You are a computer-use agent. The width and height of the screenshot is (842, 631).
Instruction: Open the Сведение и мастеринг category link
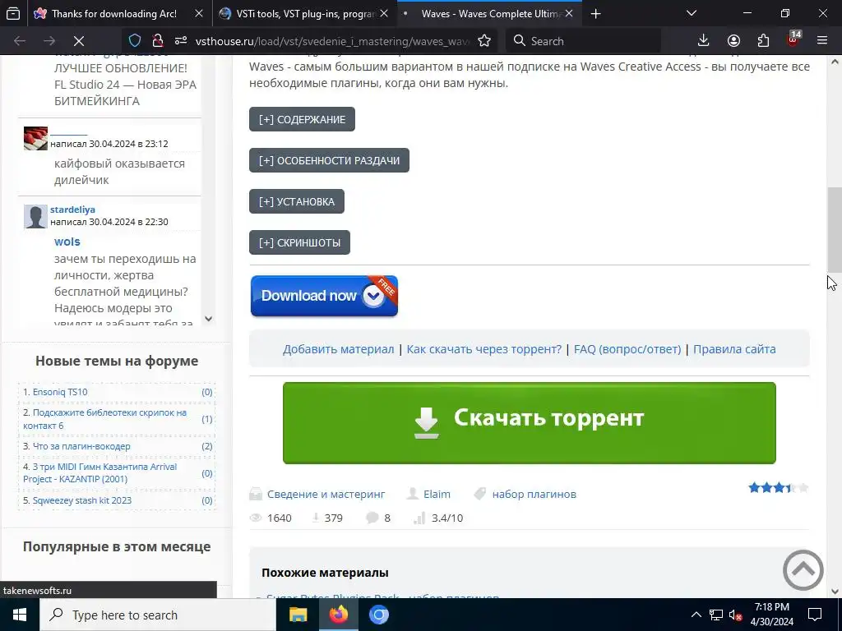click(x=326, y=494)
